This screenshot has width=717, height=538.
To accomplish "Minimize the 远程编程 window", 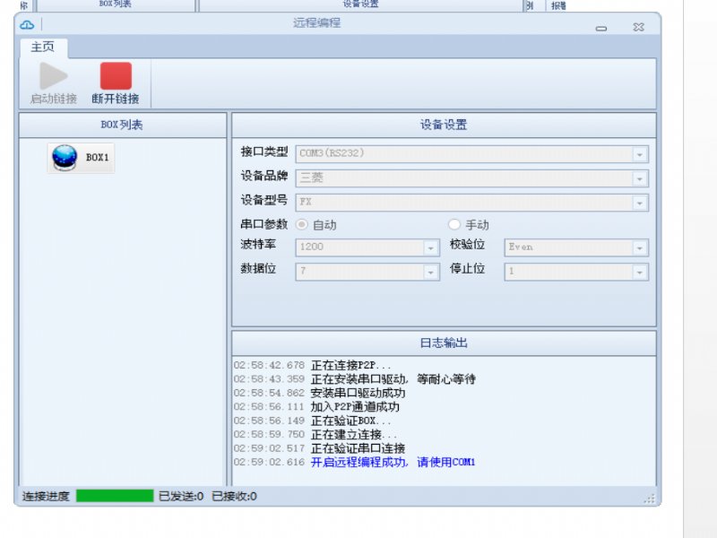I will [x=600, y=28].
